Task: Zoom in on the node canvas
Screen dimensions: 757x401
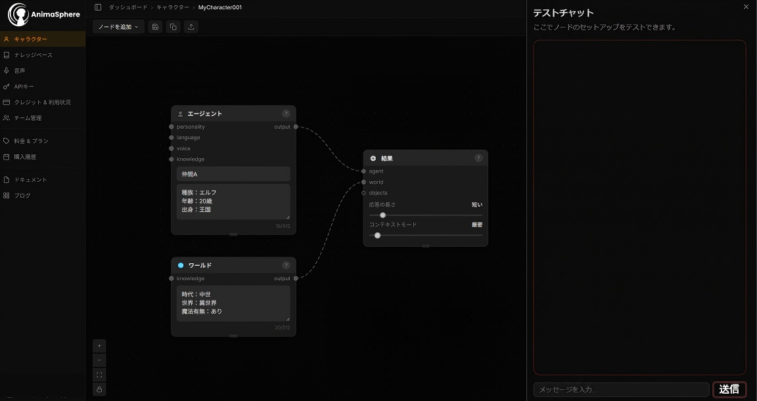Action: click(x=99, y=346)
